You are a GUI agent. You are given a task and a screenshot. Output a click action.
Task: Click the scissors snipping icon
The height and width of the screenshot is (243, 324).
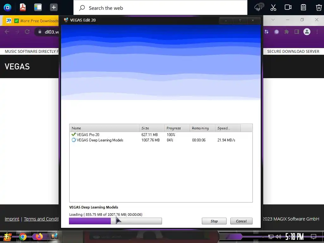coord(273,8)
